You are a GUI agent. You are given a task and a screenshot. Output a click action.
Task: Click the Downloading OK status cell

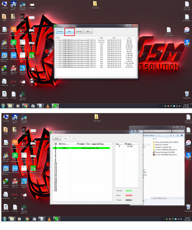90,148
